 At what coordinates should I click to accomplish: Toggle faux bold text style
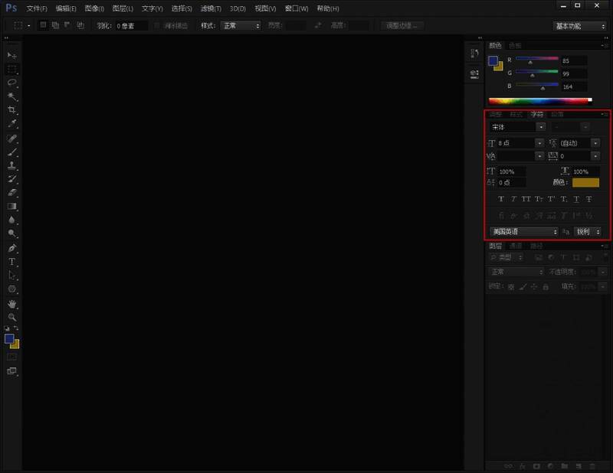[x=501, y=199]
